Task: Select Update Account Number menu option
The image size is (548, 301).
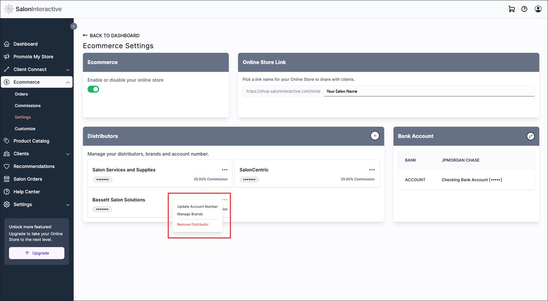Action: (198, 207)
